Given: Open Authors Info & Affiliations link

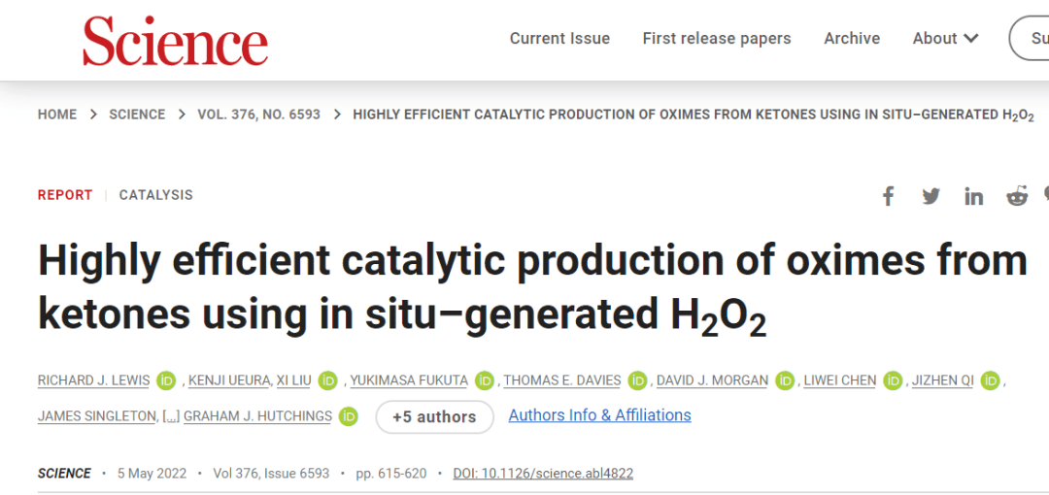Looking at the screenshot, I should [x=599, y=415].
